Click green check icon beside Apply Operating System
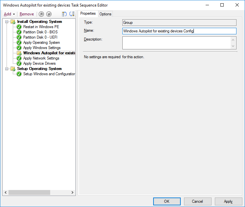245x207 pixels. point(19,43)
